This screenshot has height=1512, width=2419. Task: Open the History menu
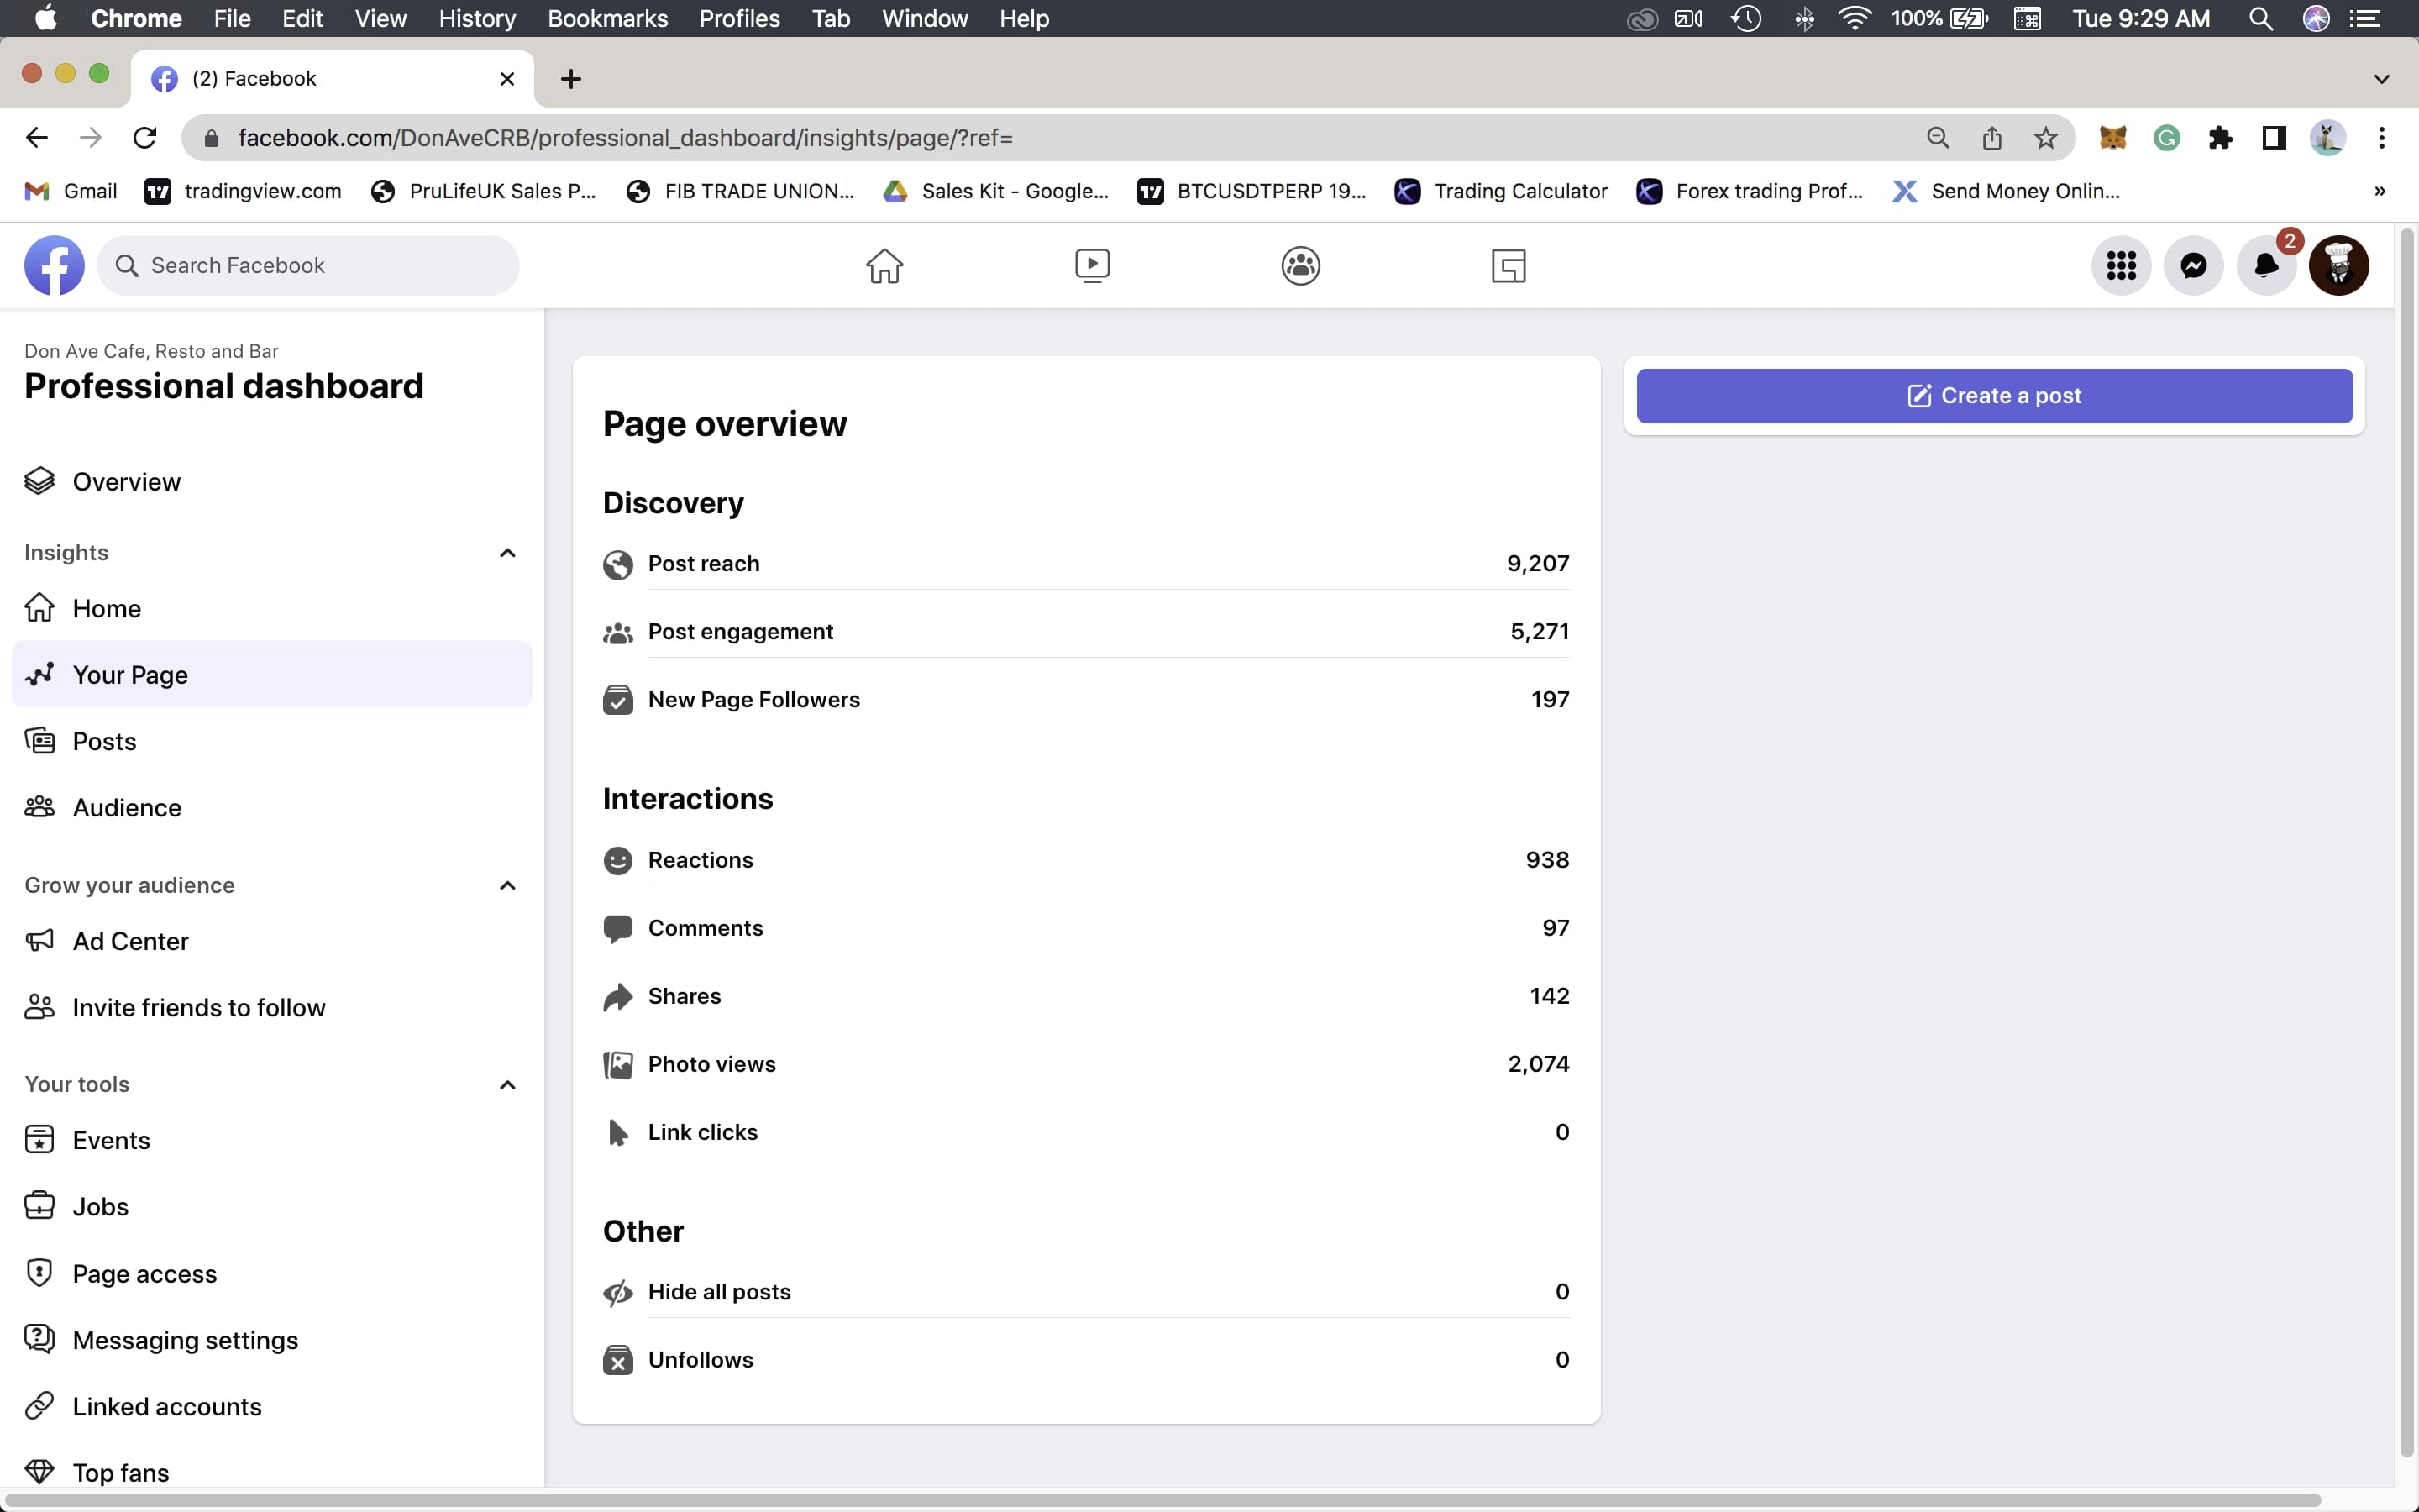[477, 19]
